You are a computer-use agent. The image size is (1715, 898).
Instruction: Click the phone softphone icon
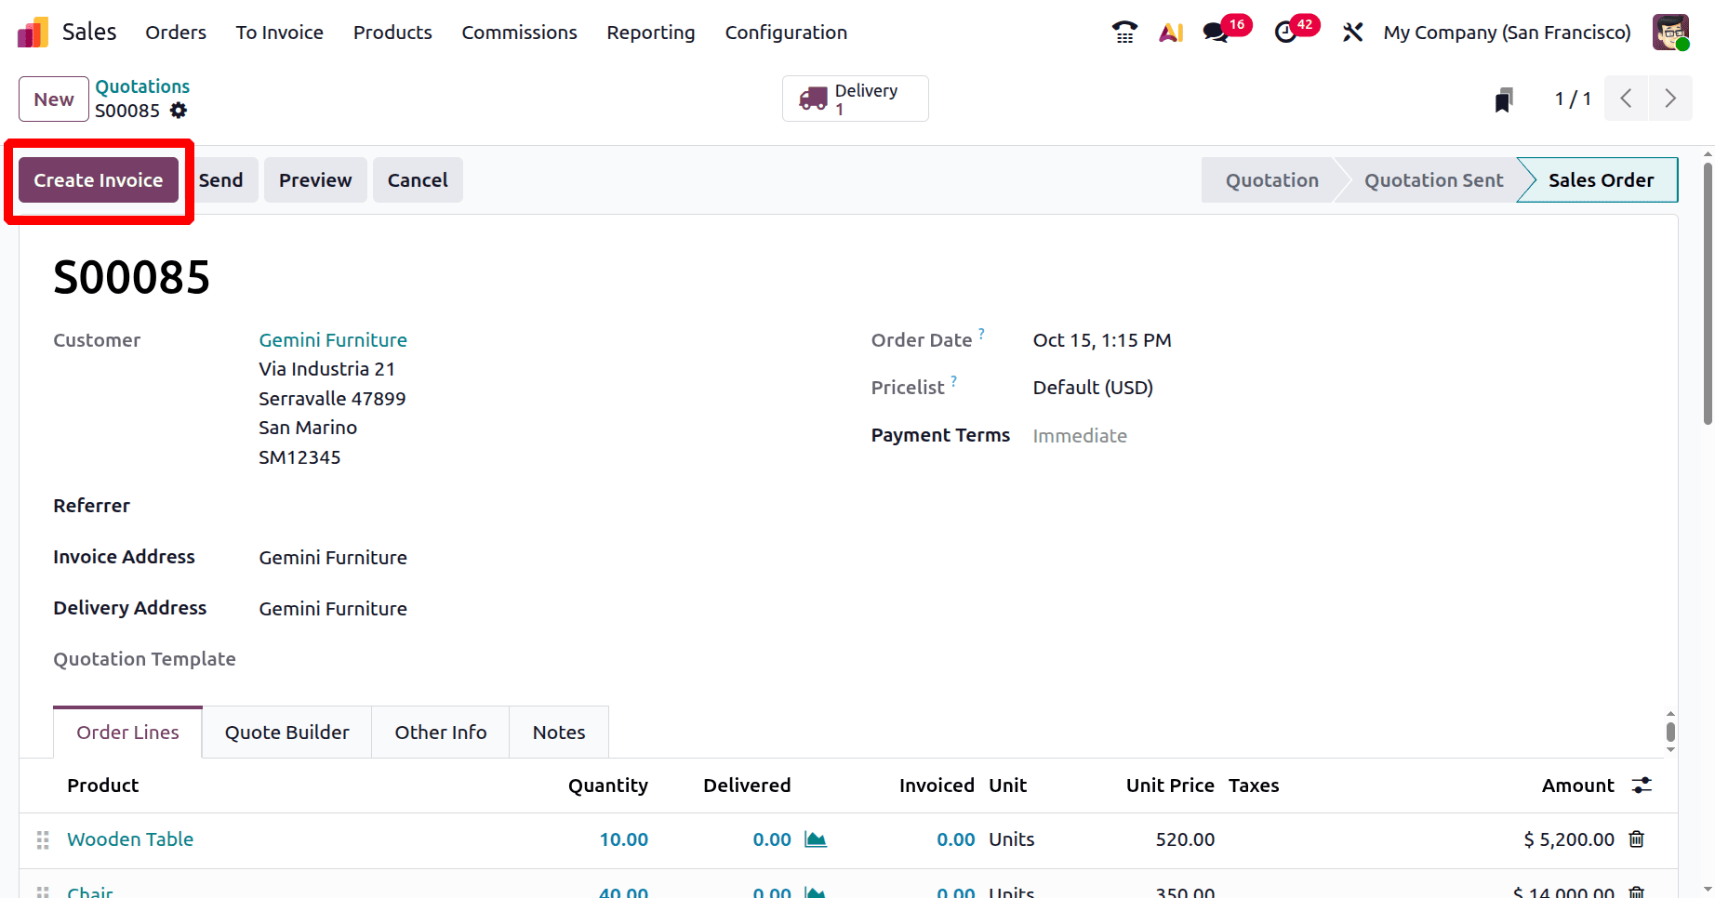point(1123,32)
